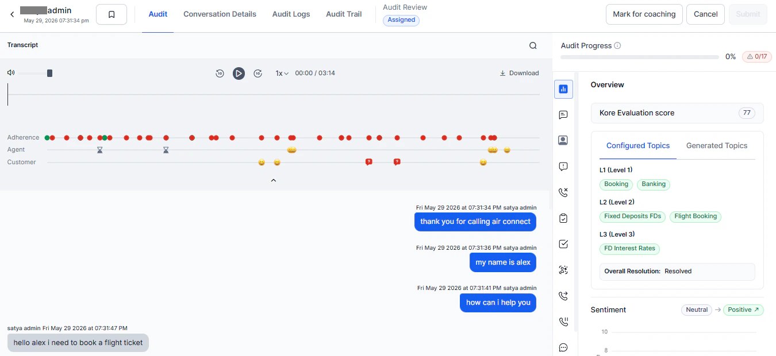Open the face scan sidebar icon
776x356 pixels.
563,270
